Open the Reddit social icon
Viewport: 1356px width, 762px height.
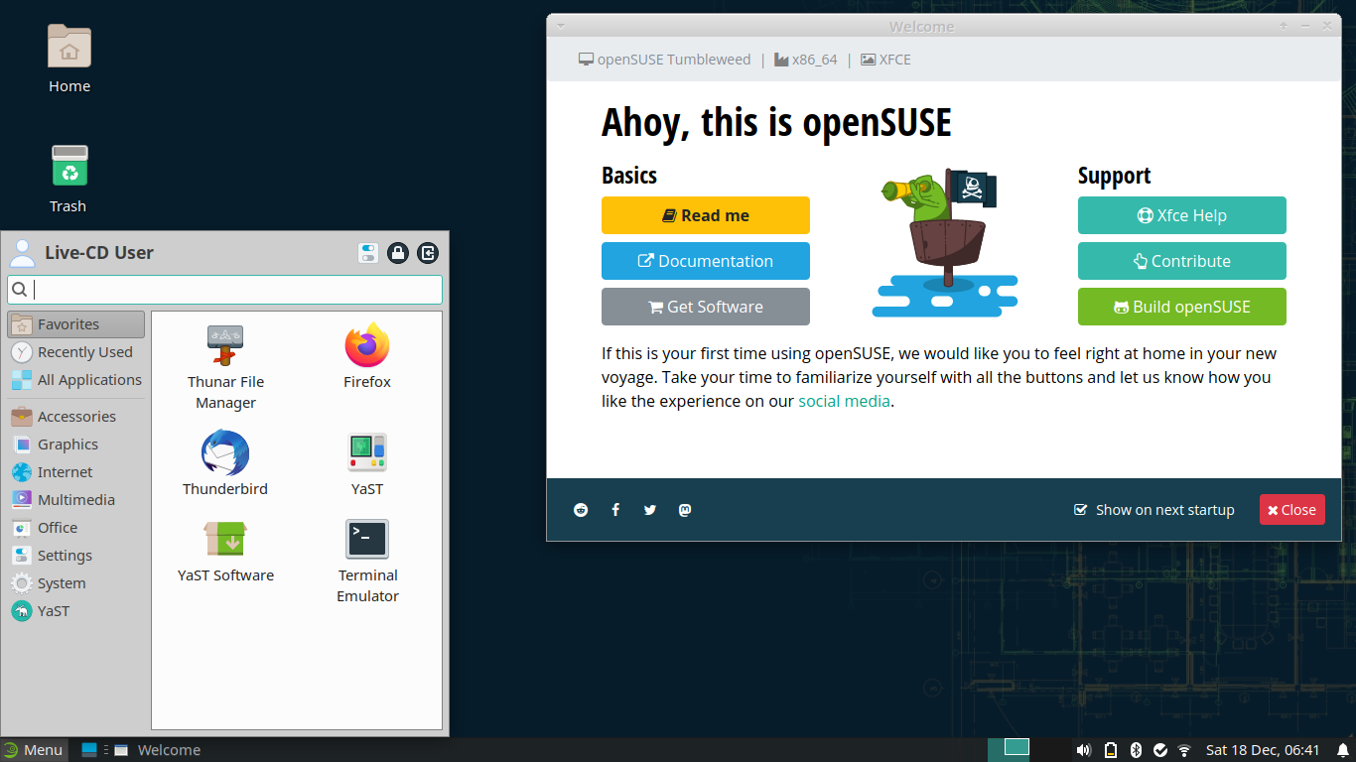click(x=581, y=510)
